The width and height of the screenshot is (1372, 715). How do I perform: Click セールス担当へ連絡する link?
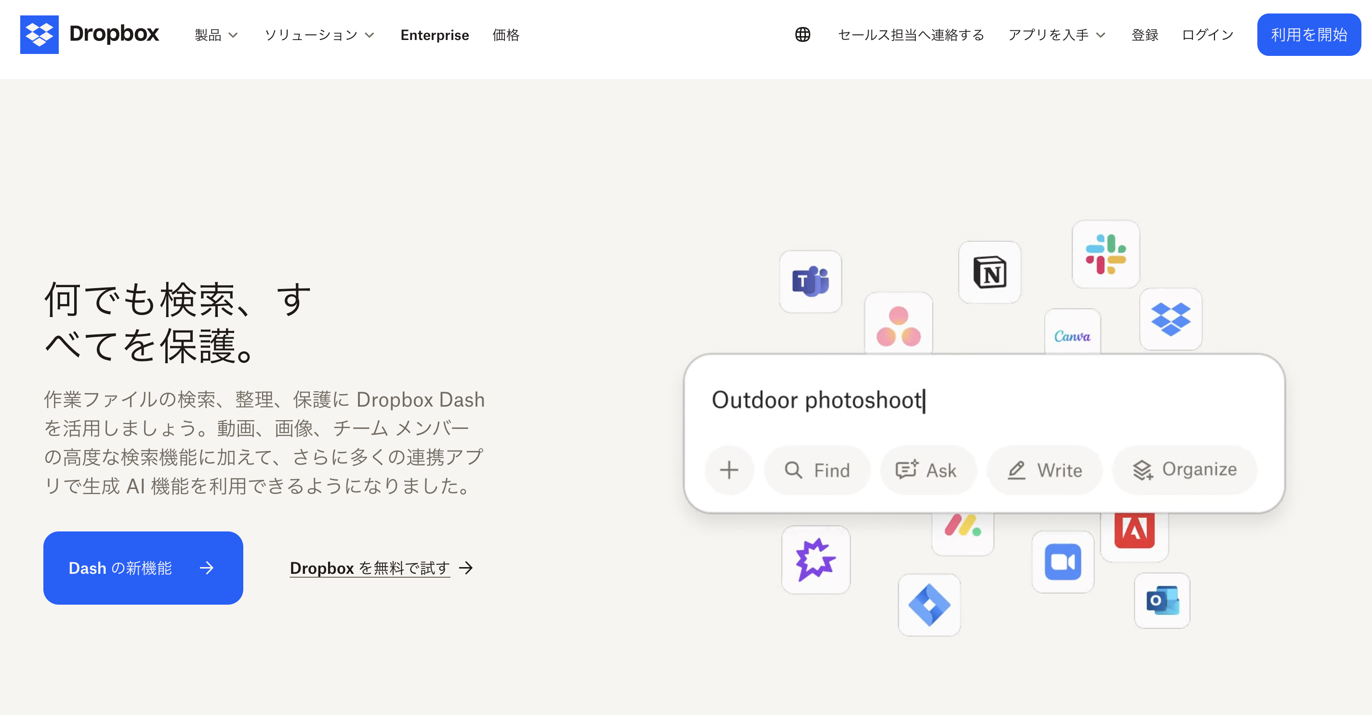pyautogui.click(x=911, y=35)
